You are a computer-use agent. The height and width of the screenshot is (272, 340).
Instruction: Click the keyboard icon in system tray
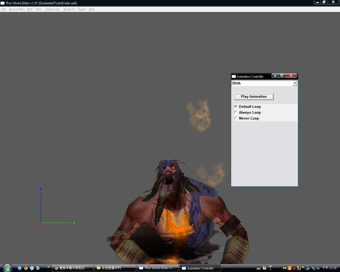[259, 268]
